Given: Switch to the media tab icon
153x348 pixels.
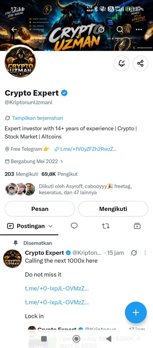Looking at the screenshot, I should 137,226.
